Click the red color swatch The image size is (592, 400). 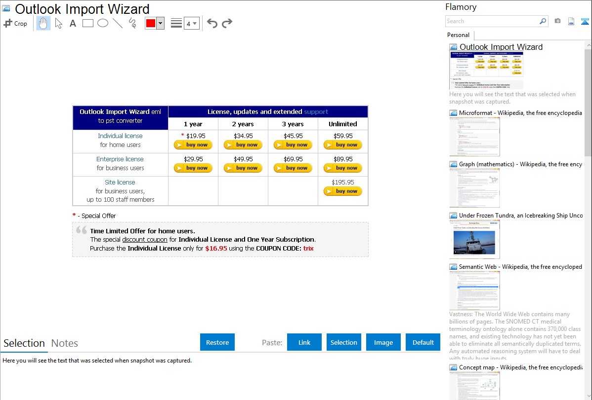[151, 23]
